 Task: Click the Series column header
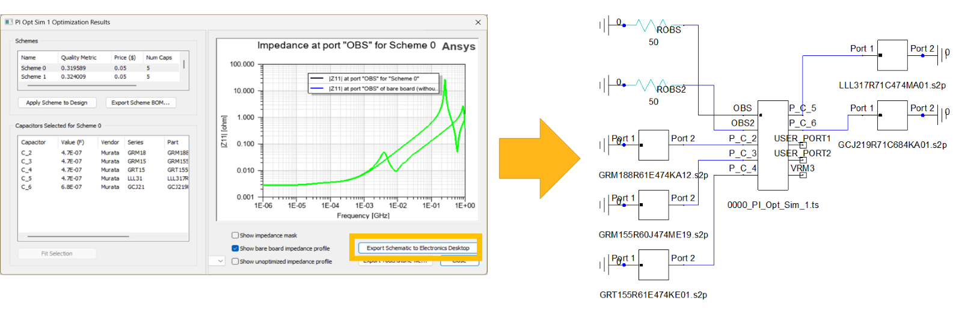pyautogui.click(x=144, y=142)
